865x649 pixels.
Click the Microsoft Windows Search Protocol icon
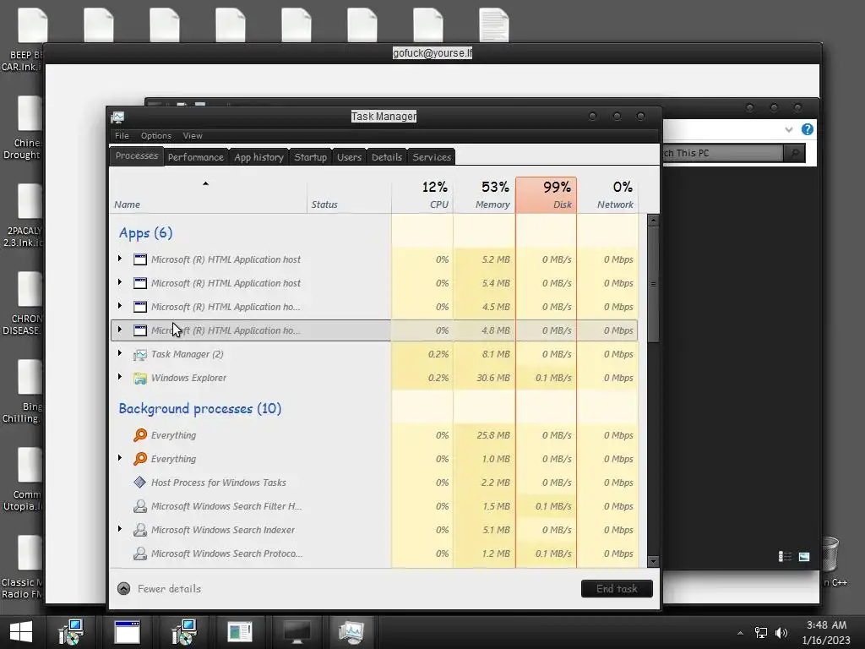coord(140,554)
